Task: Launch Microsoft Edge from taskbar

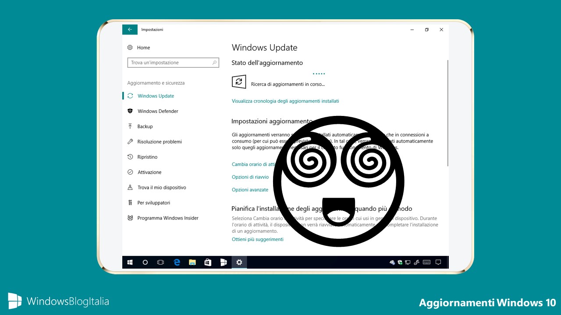Action: click(x=177, y=262)
